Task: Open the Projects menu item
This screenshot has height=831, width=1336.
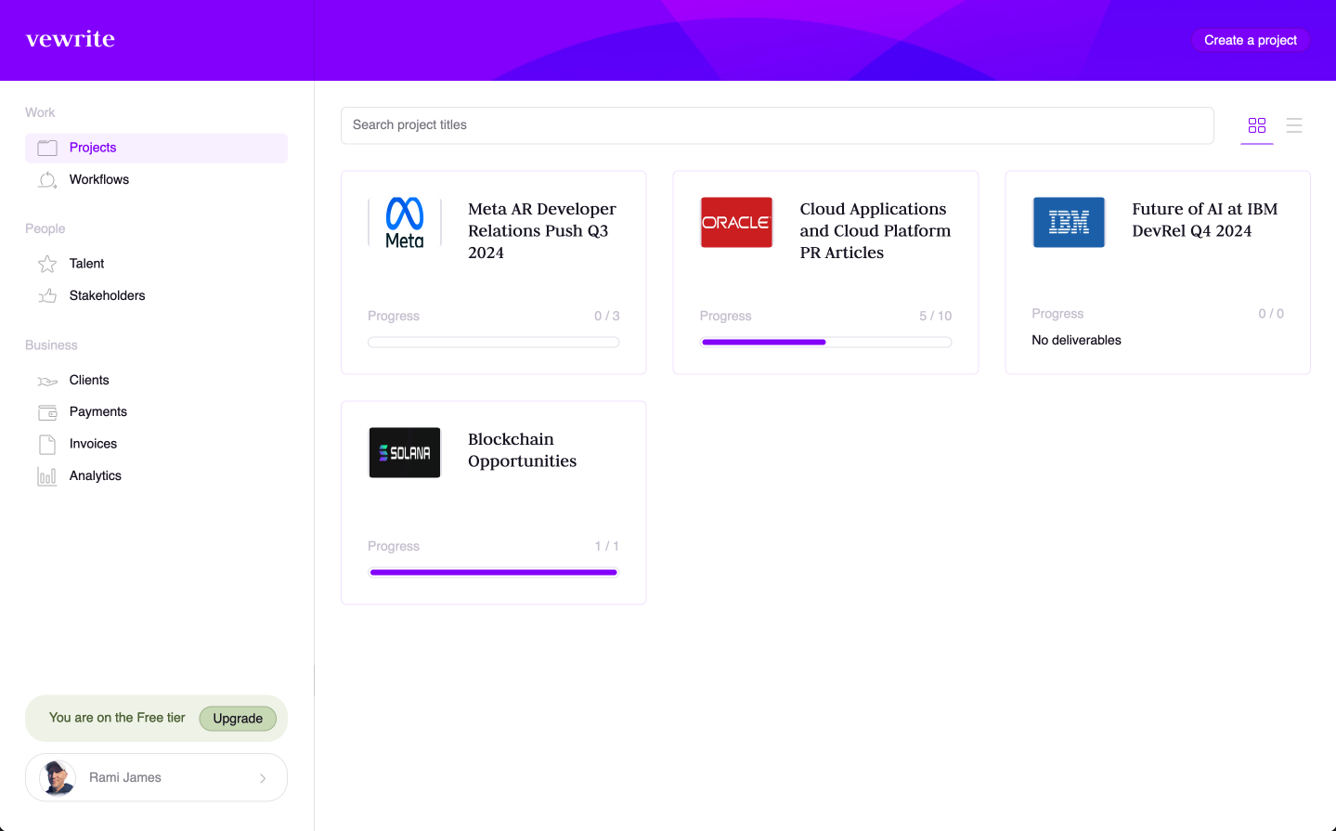Action: pos(156,148)
